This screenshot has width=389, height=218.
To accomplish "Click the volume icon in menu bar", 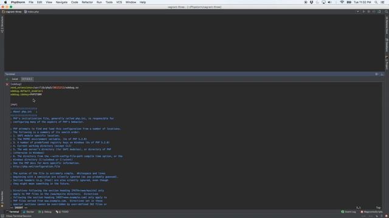I will [329, 2].
